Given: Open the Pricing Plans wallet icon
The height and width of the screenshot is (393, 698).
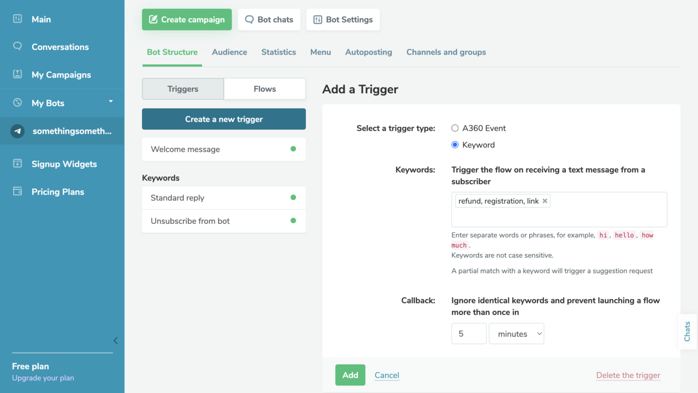Looking at the screenshot, I should click(17, 192).
